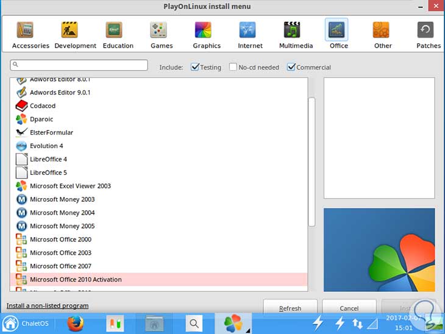445x334 pixels.
Task: Select the ElsterFormular text entry
Action: pyautogui.click(x=51, y=132)
